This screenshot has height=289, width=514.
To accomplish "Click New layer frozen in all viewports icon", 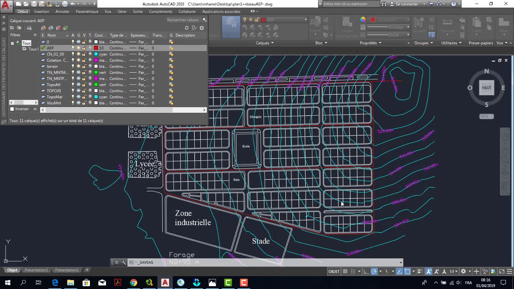I will 51,28.
